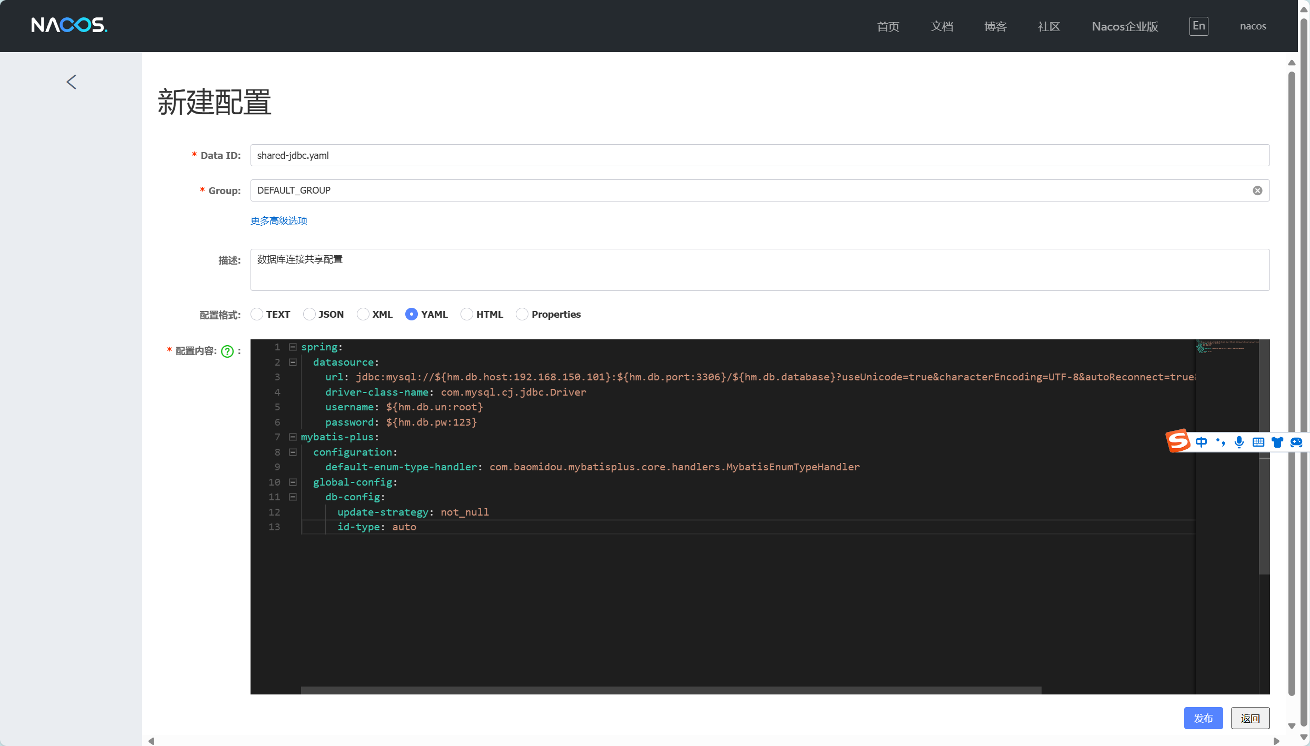
Task: Click the driver-class-name line
Action: 456,392
